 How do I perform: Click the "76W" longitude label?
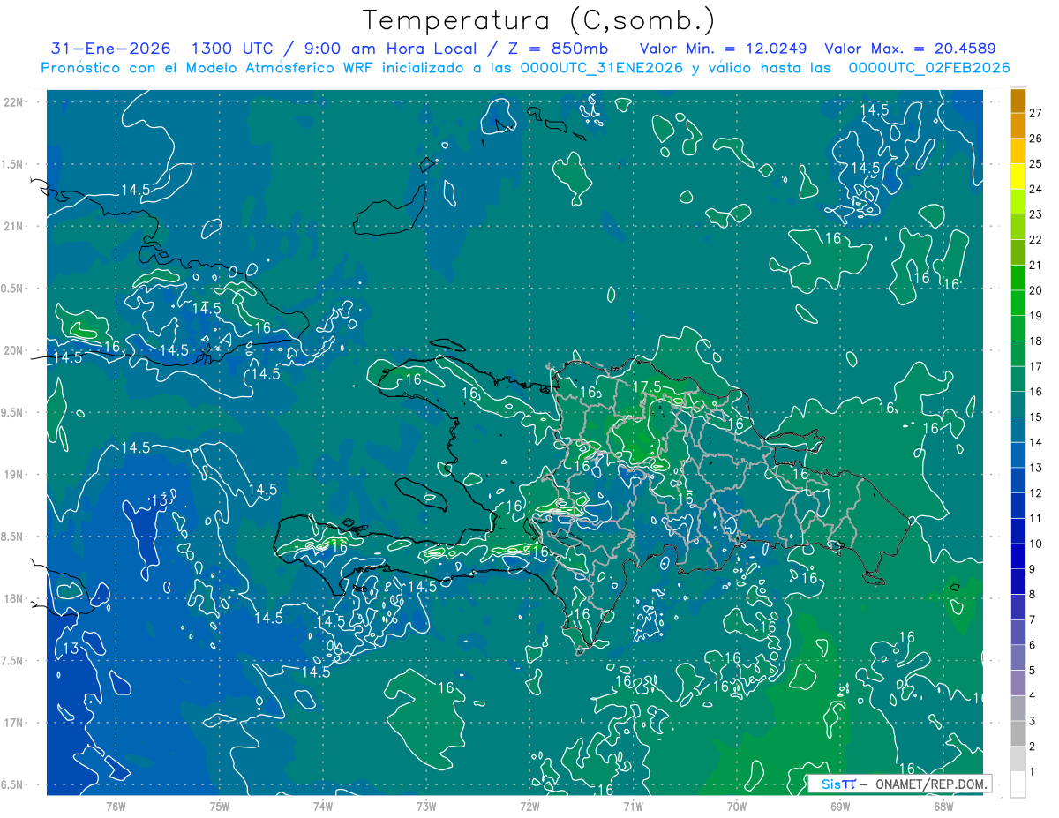tap(116, 806)
